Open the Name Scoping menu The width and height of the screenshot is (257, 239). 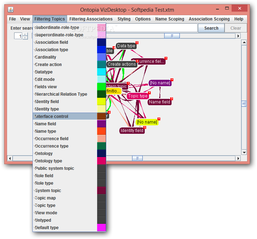pos(170,19)
